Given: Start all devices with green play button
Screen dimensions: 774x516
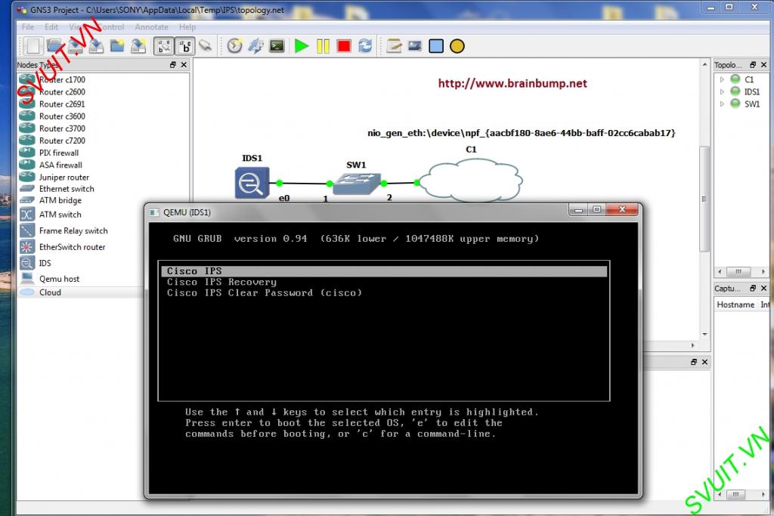Looking at the screenshot, I should click(301, 46).
